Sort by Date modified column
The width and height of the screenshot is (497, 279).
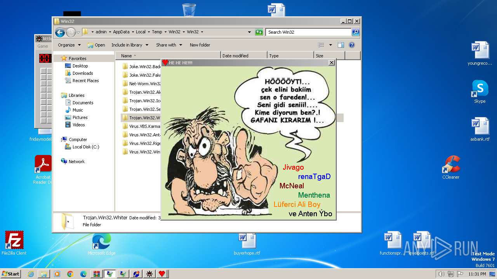(x=244, y=56)
